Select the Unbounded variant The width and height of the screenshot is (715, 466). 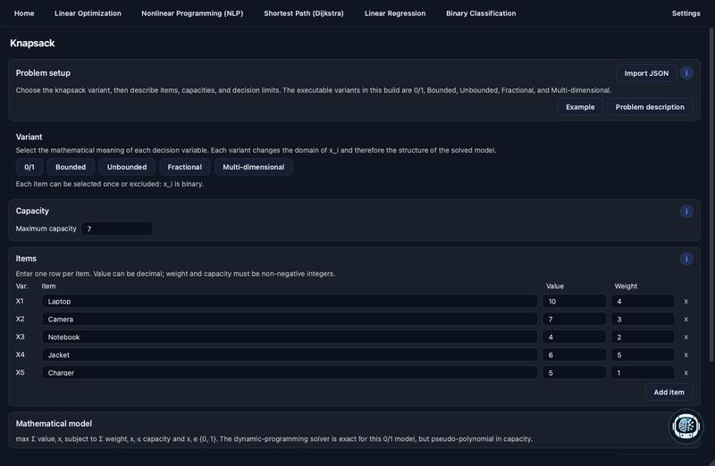(x=127, y=167)
